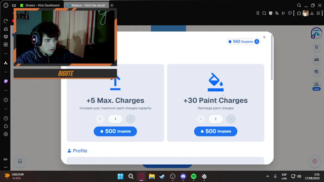Increase Paint Charges quantity with plus
Screen dimensions: 324x182
tap(231, 119)
